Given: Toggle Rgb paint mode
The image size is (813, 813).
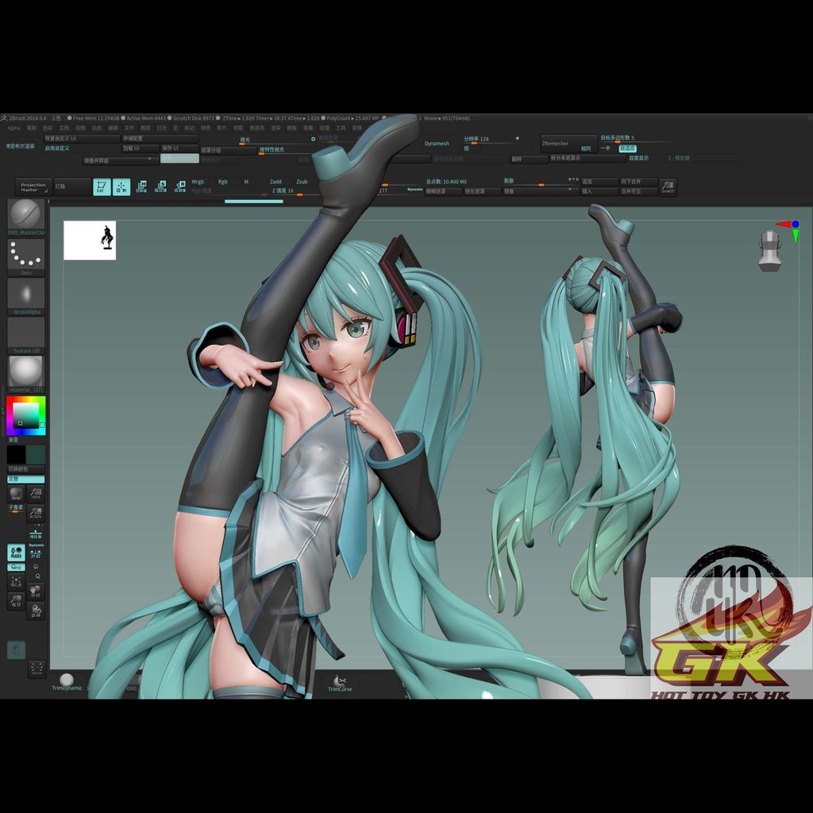Looking at the screenshot, I should pos(222,182).
